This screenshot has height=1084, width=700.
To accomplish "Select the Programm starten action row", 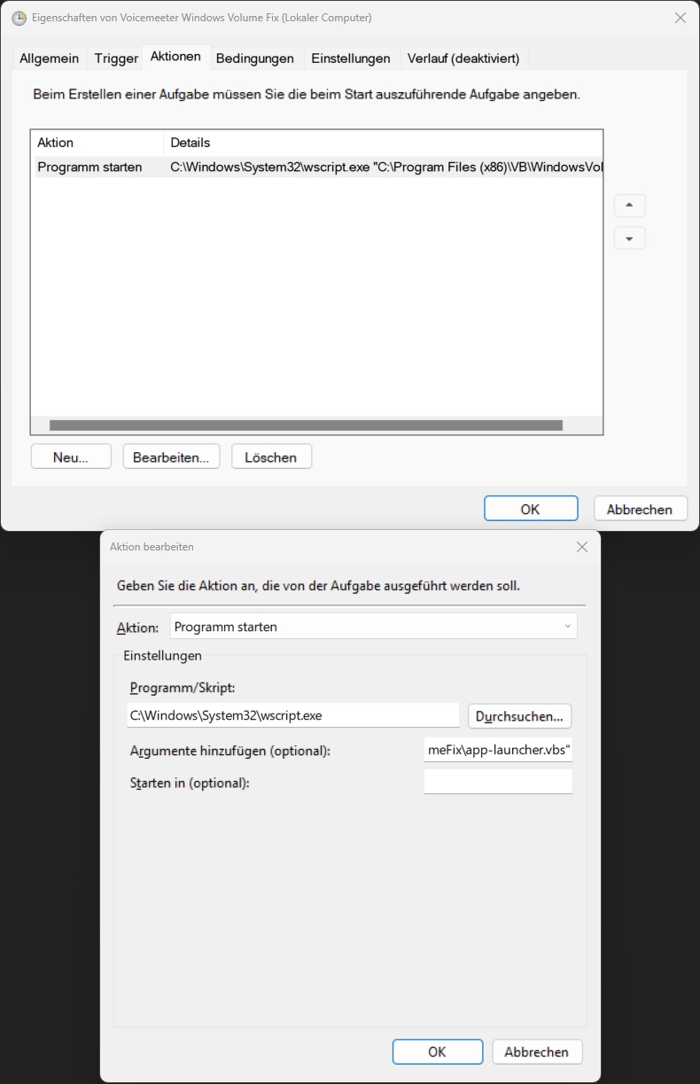I will pos(319,167).
